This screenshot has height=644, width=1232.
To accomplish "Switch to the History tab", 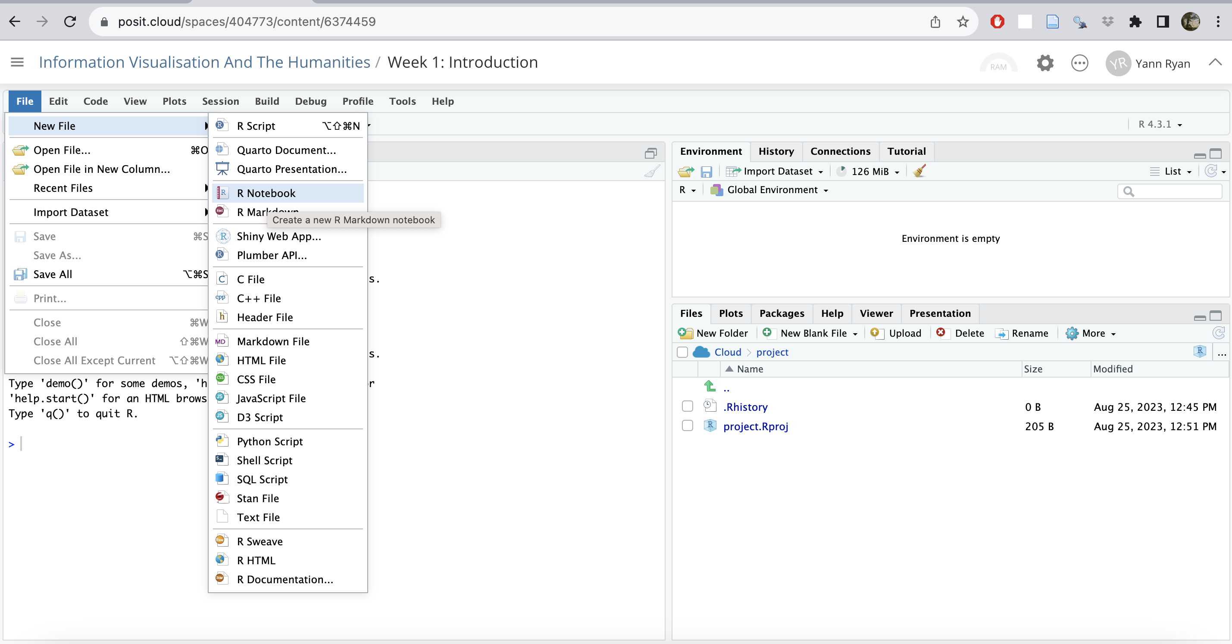I will pyautogui.click(x=776, y=151).
